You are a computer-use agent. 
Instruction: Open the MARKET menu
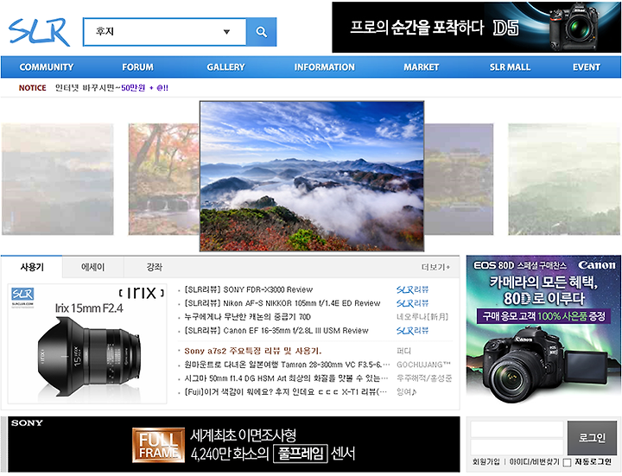click(x=422, y=67)
